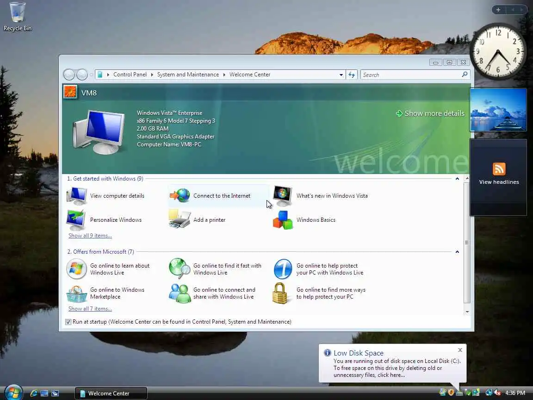Launch Internet Explorer from Quick Launch
Screen dimensions: 533x400
pos(34,393)
